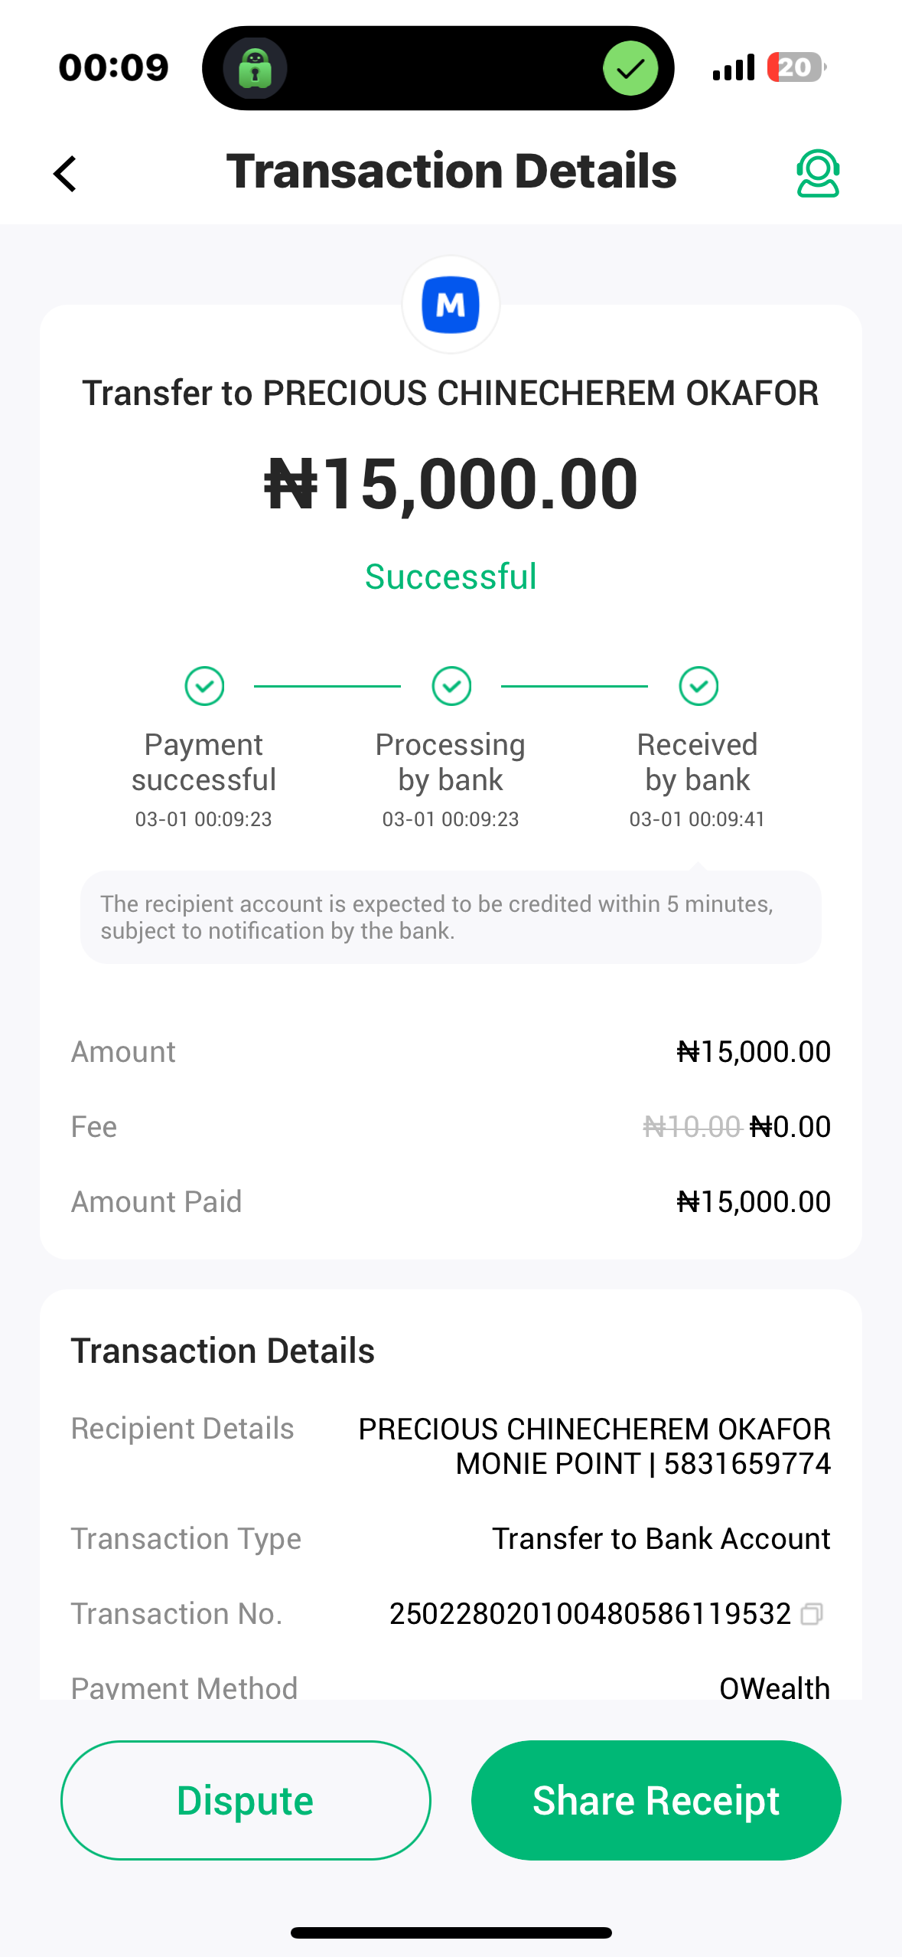Tap the Processing by bank check circle
The width and height of the screenshot is (902, 1957).
pyautogui.click(x=451, y=686)
